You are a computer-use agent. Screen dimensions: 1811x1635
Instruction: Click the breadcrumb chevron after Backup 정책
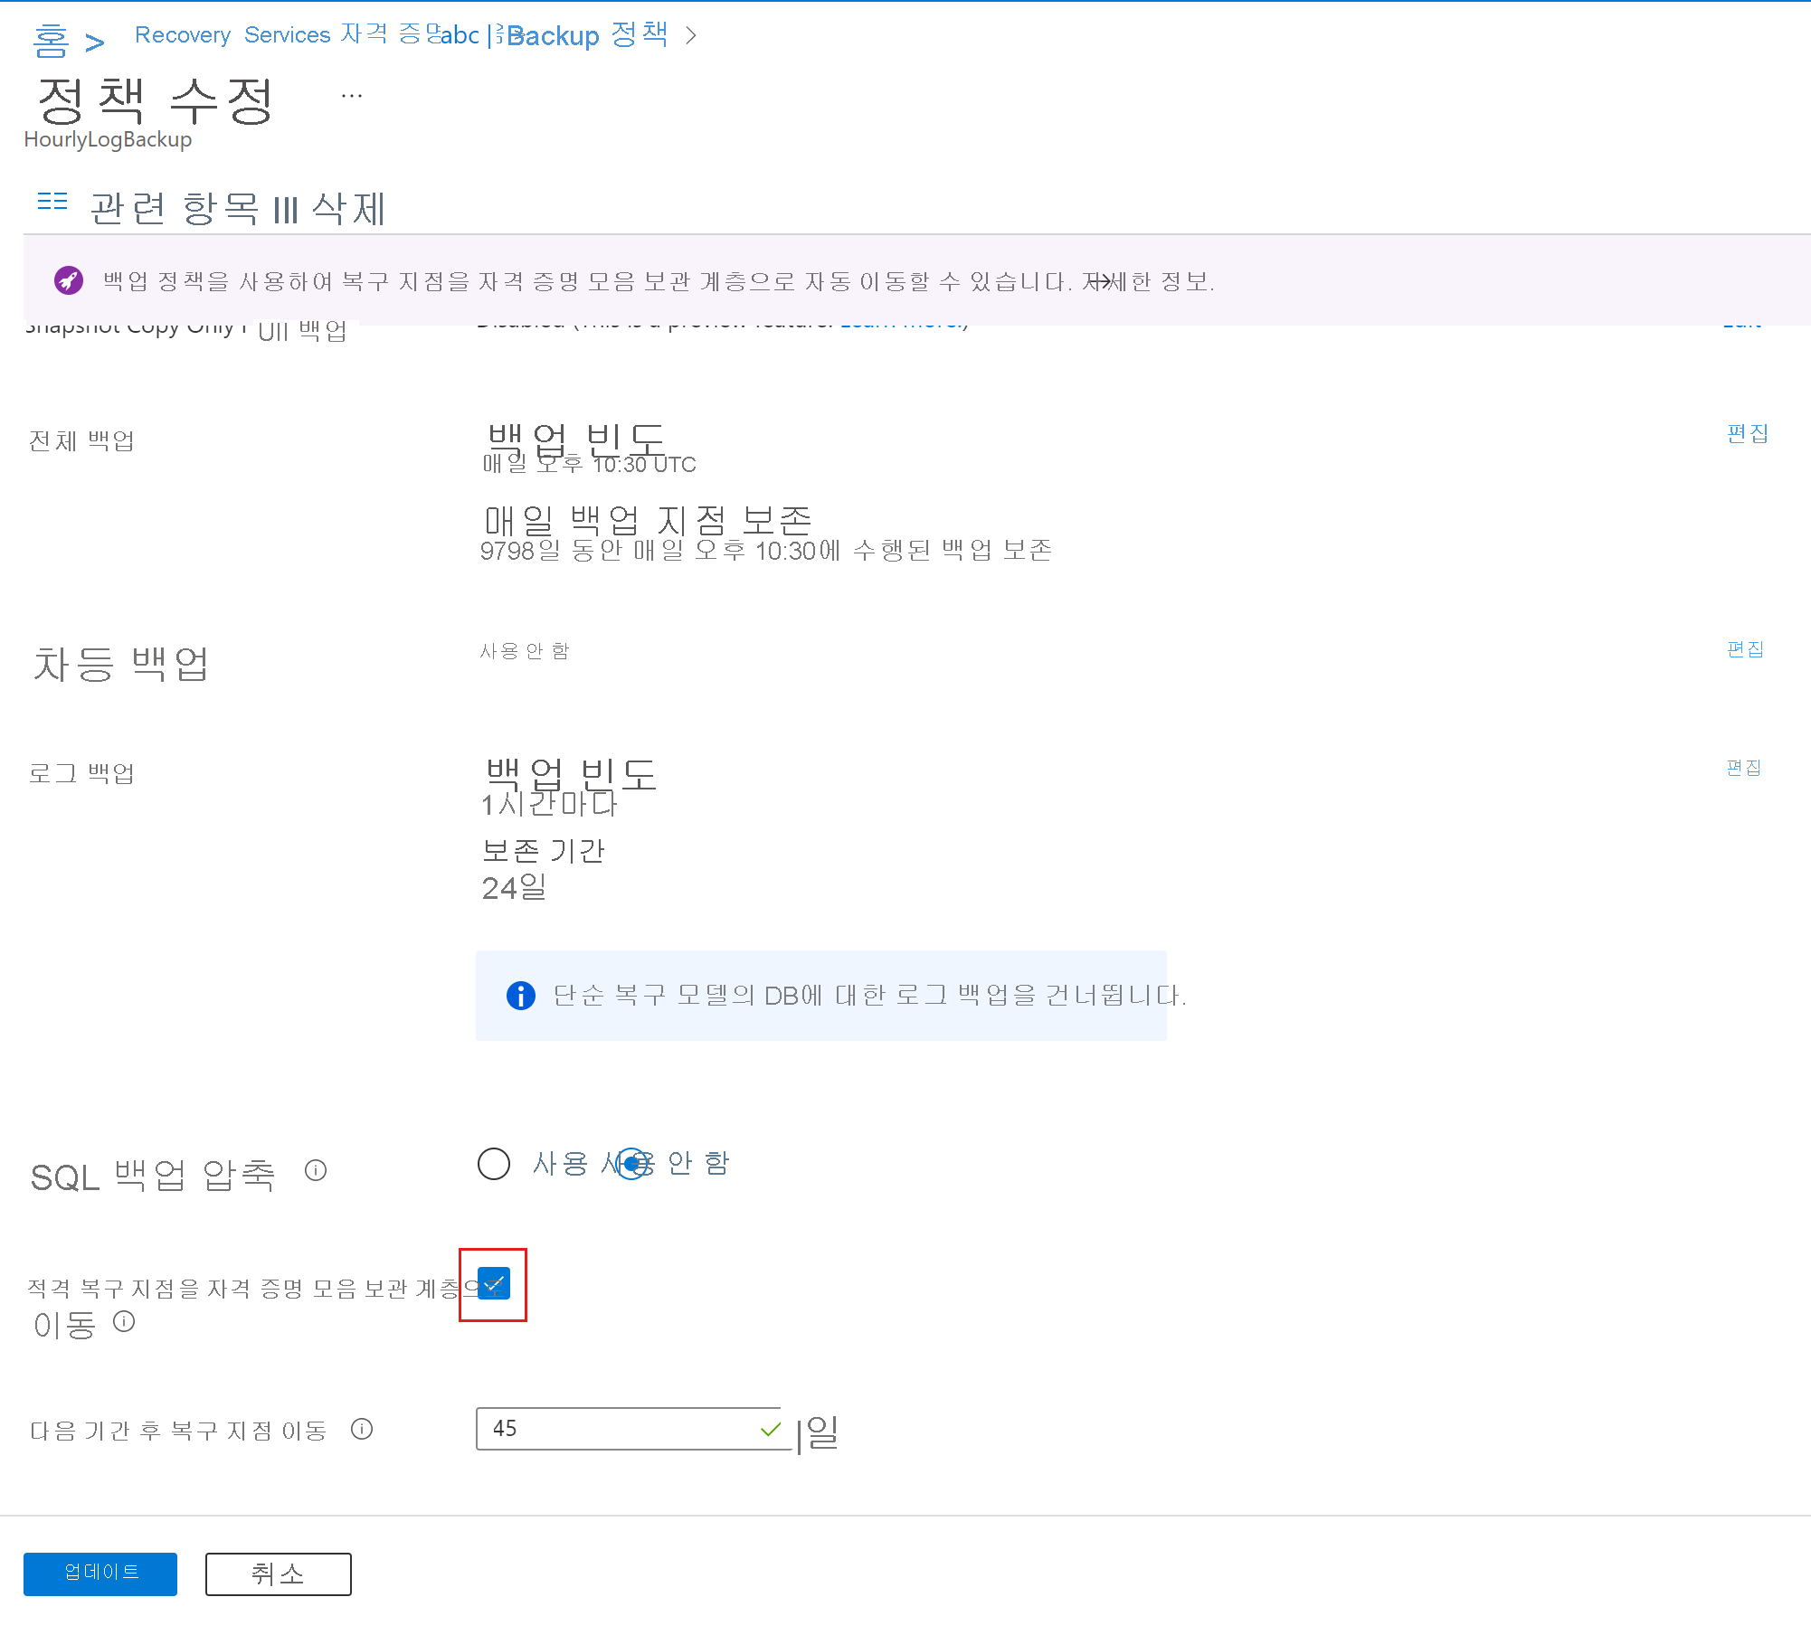pyautogui.click(x=691, y=35)
